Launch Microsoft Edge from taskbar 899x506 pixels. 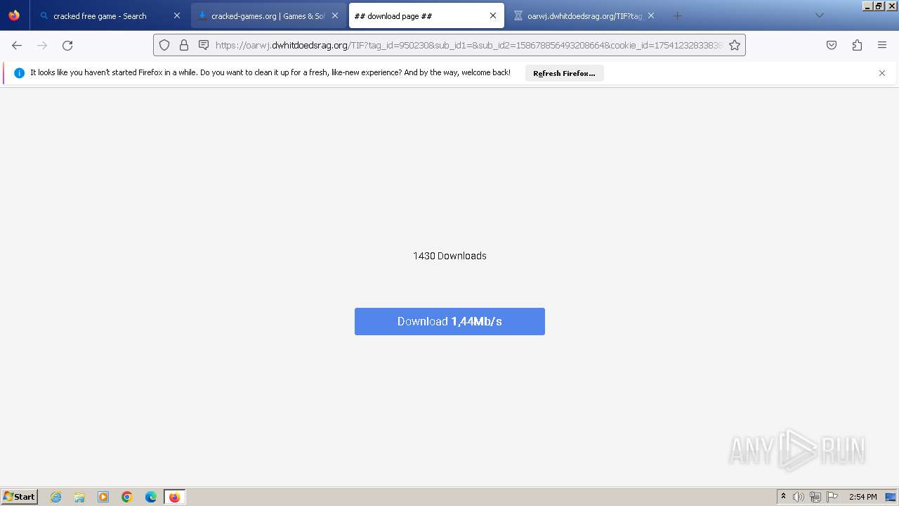pyautogui.click(x=151, y=497)
